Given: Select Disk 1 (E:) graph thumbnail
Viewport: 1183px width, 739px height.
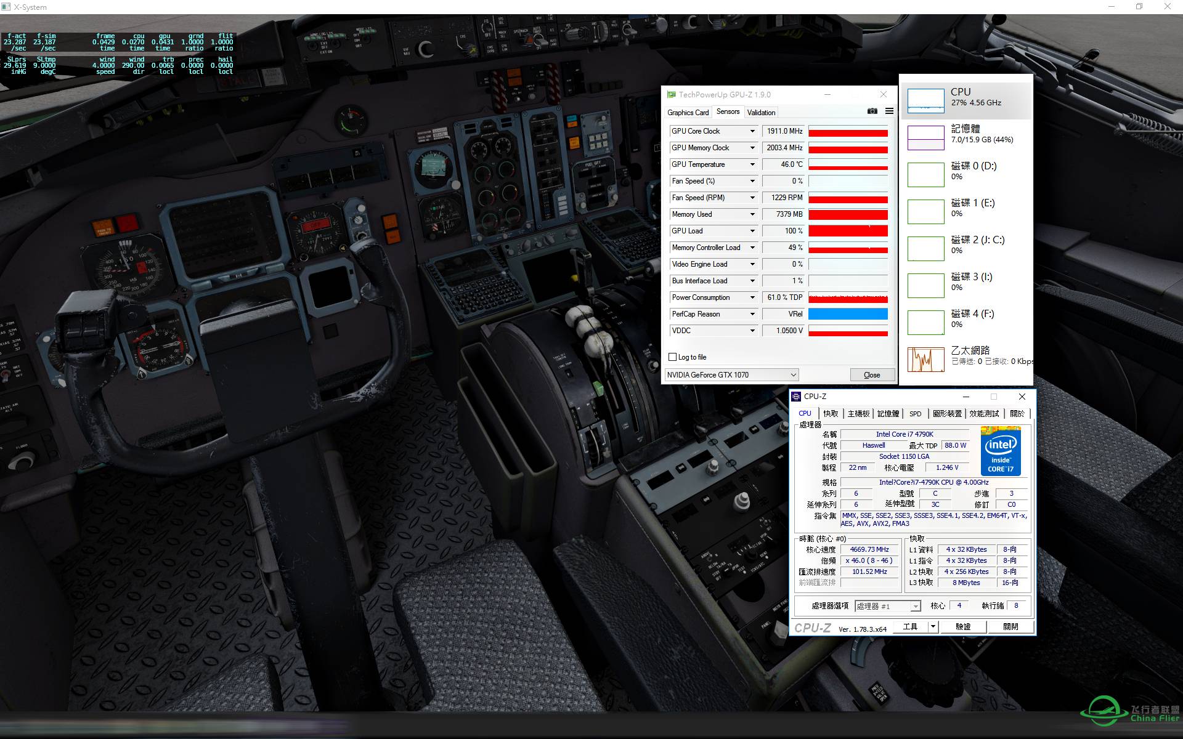Looking at the screenshot, I should (x=925, y=211).
